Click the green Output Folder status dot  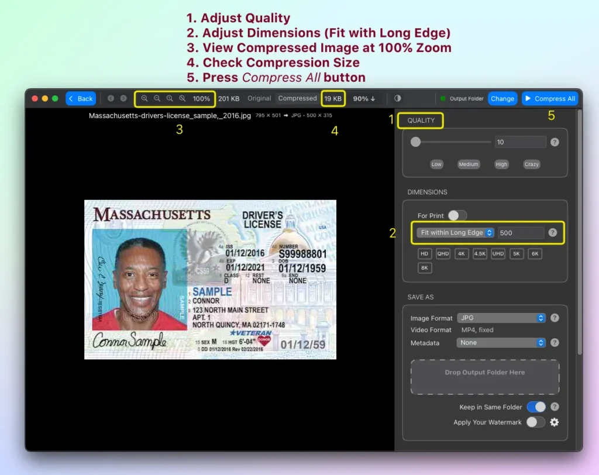point(443,99)
